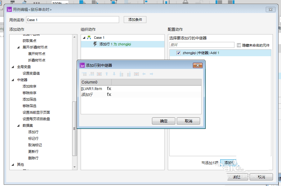
Task: Select the 设置当前显示页面 action
Action: pyautogui.click(x=36, y=112)
